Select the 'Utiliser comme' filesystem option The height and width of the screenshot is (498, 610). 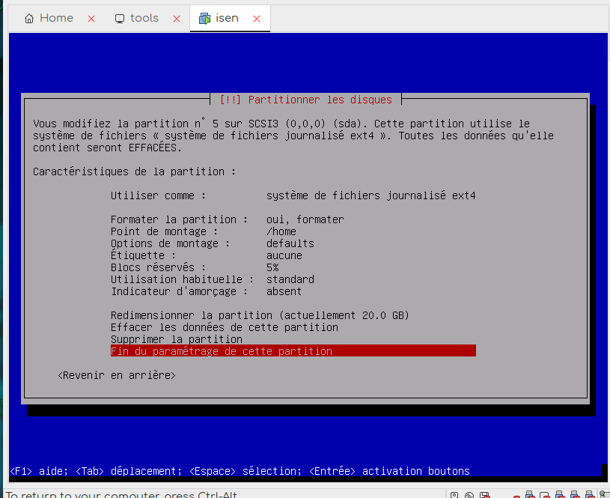click(293, 195)
